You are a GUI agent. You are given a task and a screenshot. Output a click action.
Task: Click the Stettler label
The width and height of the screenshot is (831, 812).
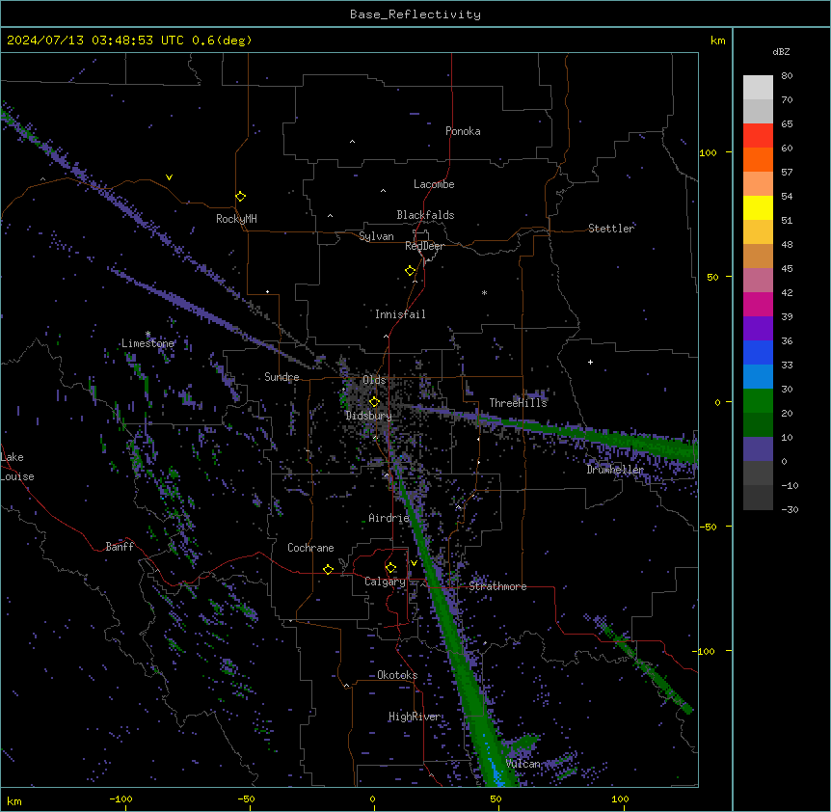coord(611,229)
